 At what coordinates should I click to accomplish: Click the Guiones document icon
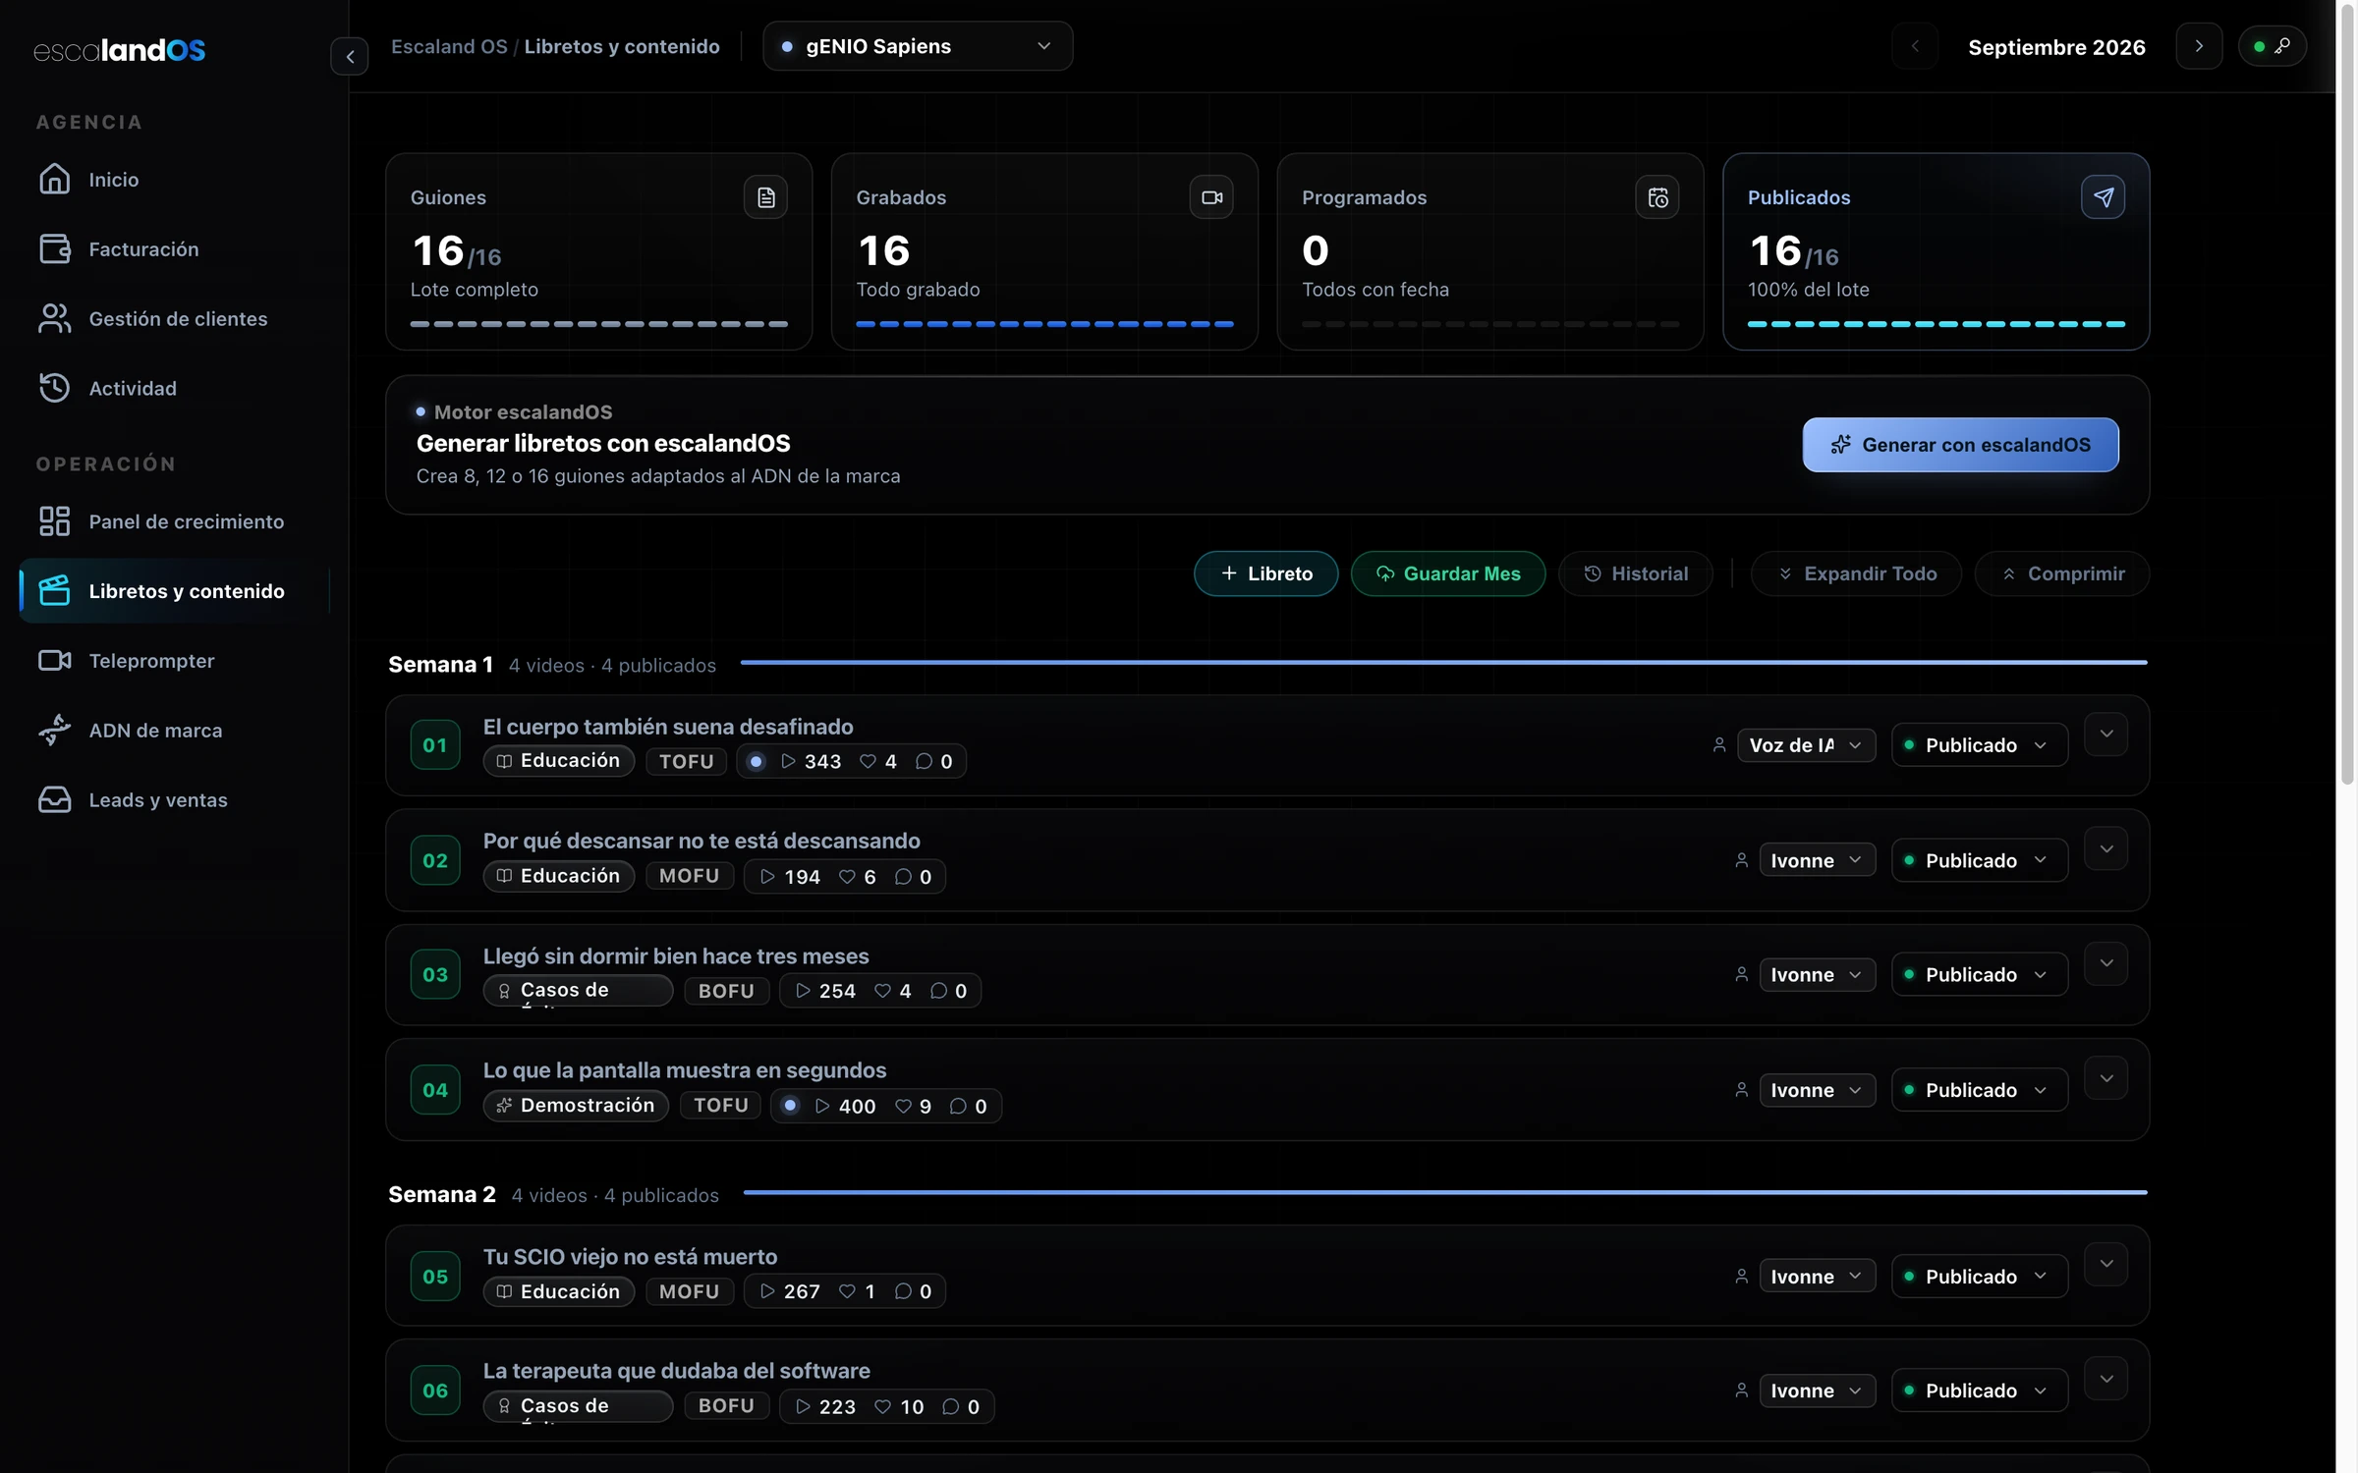[765, 197]
